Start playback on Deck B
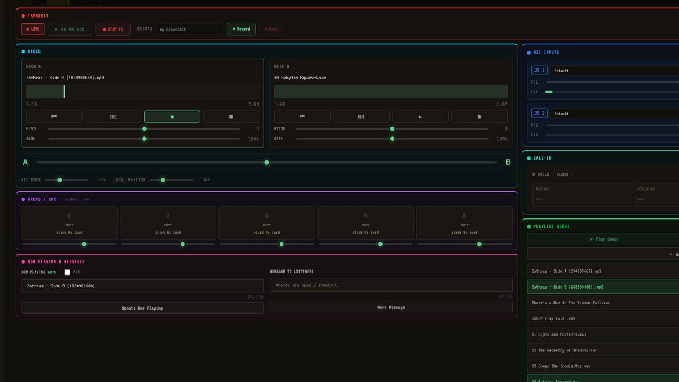 (420, 117)
